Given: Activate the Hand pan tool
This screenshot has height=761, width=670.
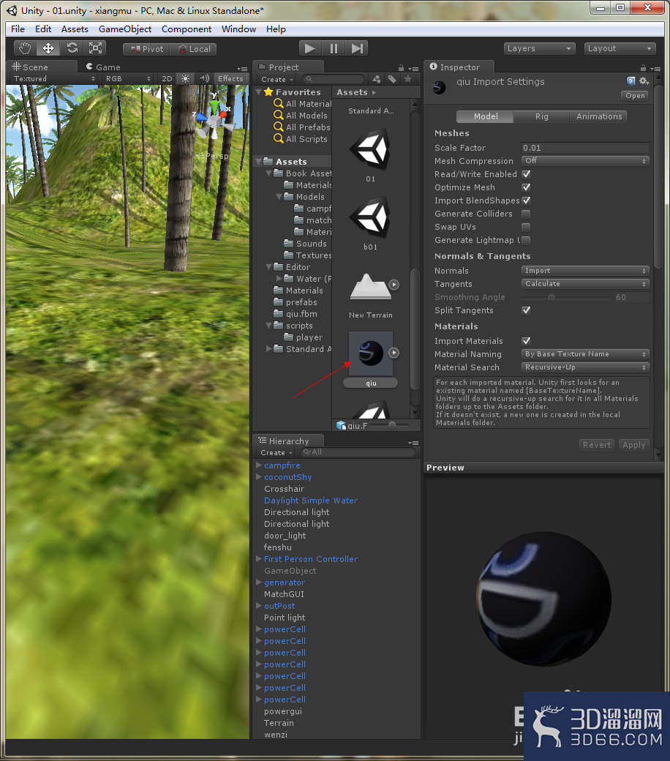Looking at the screenshot, I should [x=25, y=48].
